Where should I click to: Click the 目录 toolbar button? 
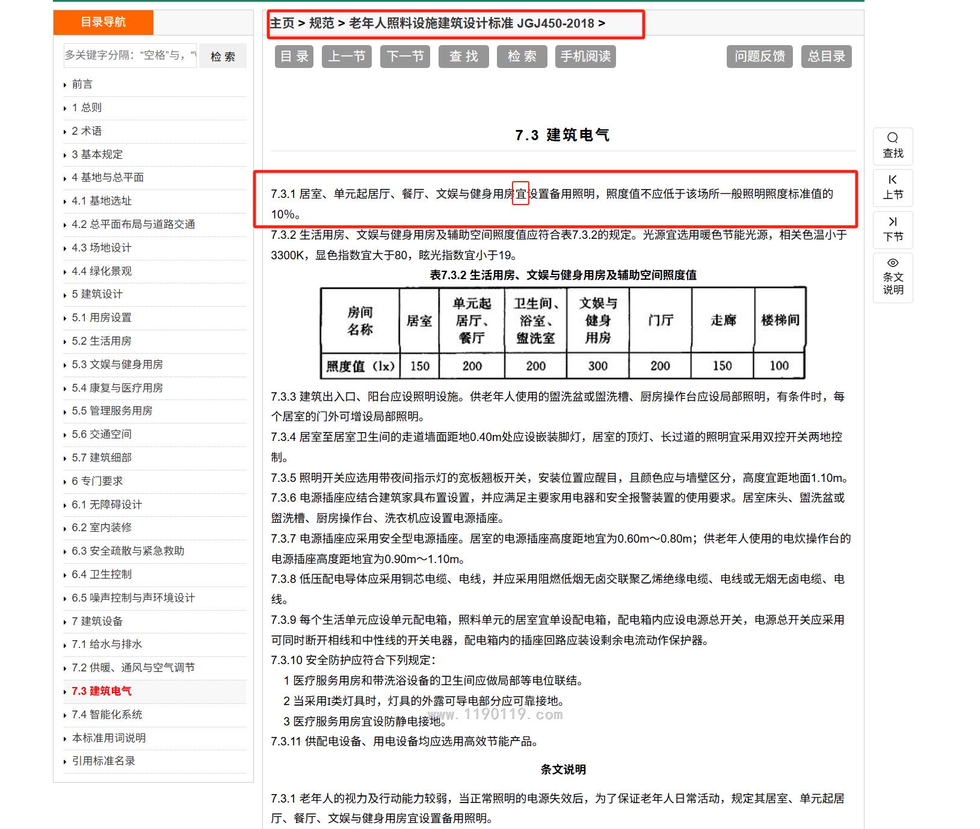click(295, 57)
